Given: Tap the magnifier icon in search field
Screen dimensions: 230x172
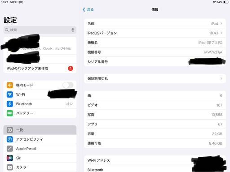Looking at the screenshot, I should [x=7, y=30].
